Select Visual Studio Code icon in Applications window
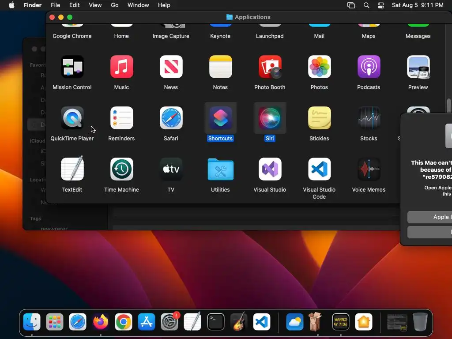The image size is (452, 339). [x=319, y=169]
